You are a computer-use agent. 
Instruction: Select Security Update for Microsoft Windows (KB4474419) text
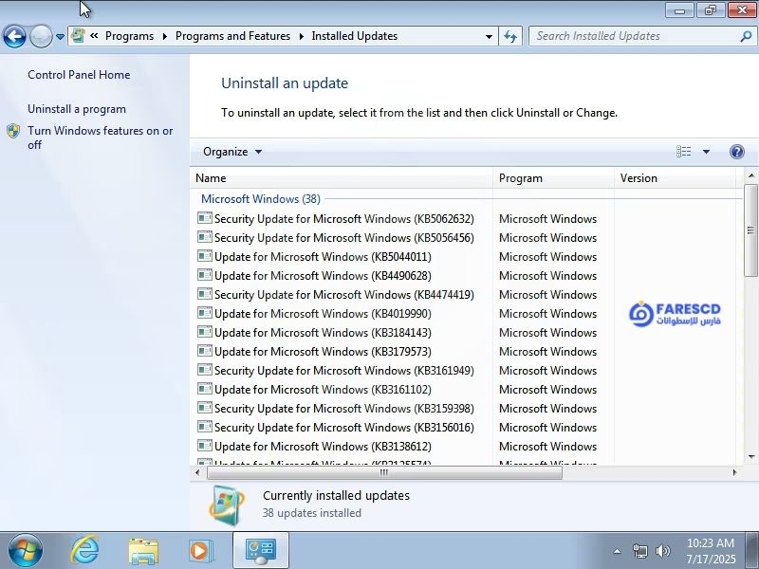[x=344, y=295]
